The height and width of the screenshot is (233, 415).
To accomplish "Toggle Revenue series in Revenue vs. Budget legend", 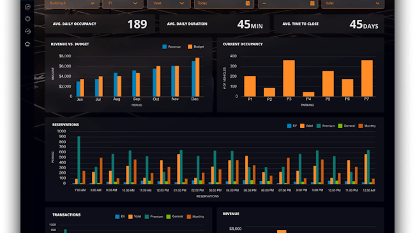I will (172, 46).
